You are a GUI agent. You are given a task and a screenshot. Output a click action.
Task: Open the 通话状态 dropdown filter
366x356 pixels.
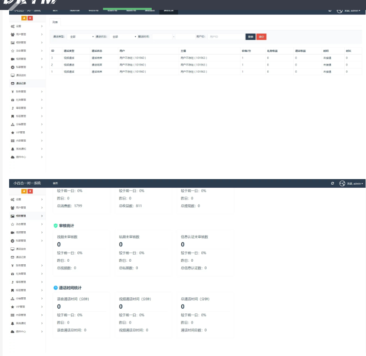(x=123, y=37)
